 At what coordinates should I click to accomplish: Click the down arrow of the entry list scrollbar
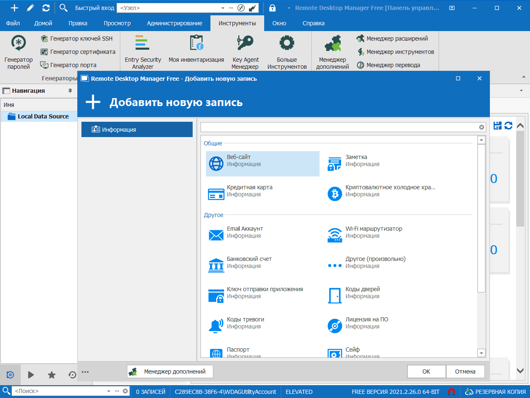481,353
